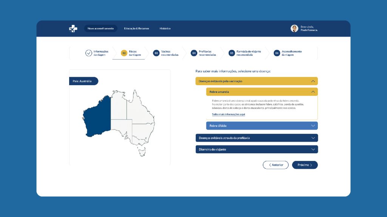Click the medical cross logo icon
This screenshot has height=217, width=387.
(73, 29)
